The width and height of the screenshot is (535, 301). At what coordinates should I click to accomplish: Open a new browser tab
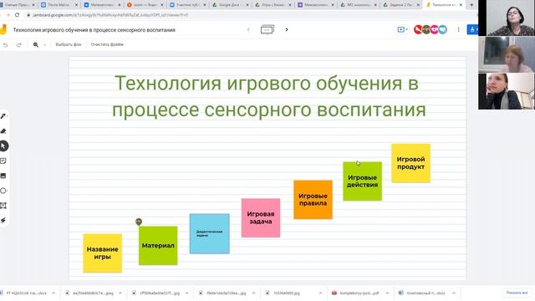pyautogui.click(x=471, y=5)
